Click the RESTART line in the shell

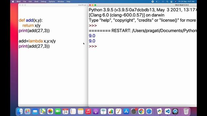pyautogui.click(x=143, y=31)
